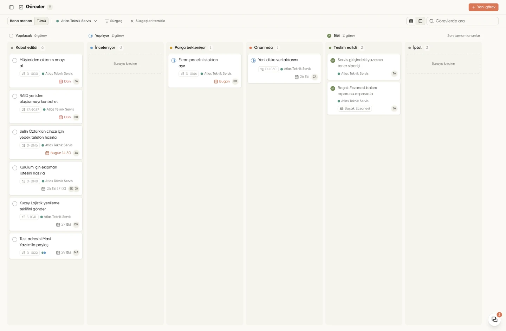Click MA avatar on Test adresini card
The image size is (506, 331).
tap(76, 253)
